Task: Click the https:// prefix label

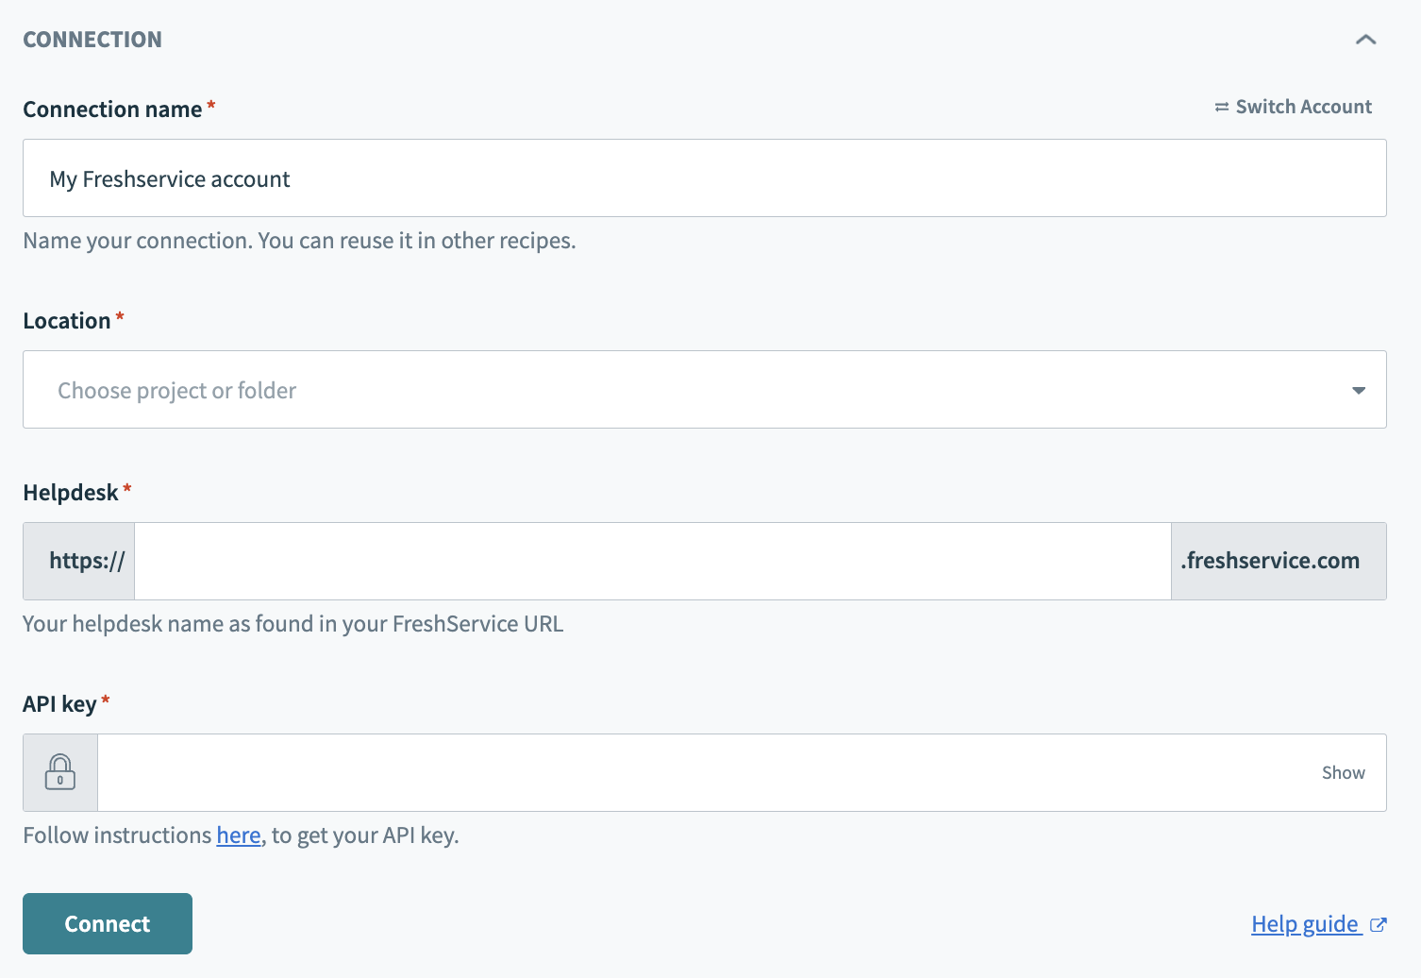Action: click(x=87, y=561)
